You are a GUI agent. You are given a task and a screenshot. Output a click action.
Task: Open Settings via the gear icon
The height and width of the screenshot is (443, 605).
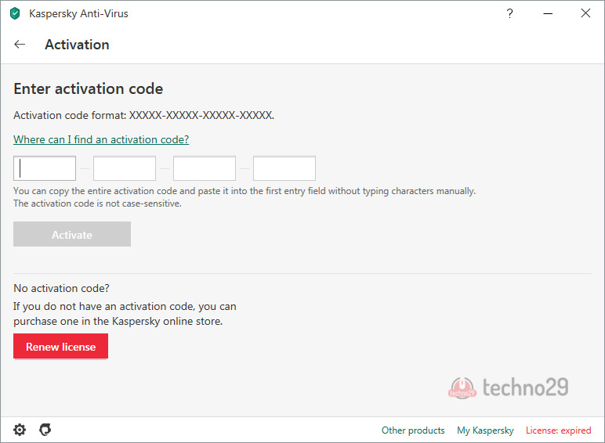click(20, 430)
